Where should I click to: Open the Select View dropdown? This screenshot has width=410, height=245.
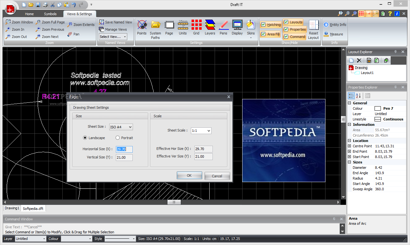click(x=113, y=37)
